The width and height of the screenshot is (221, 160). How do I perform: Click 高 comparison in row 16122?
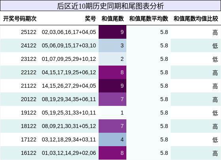(x=215, y=153)
